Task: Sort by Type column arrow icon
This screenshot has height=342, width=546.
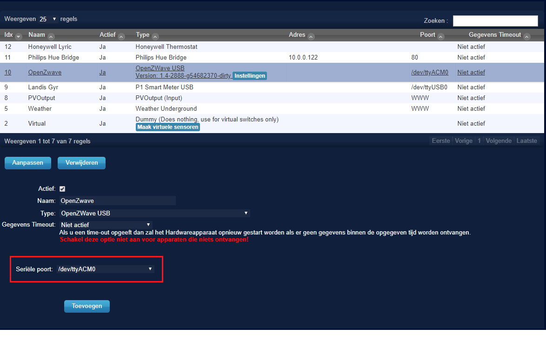Action: 156,37
